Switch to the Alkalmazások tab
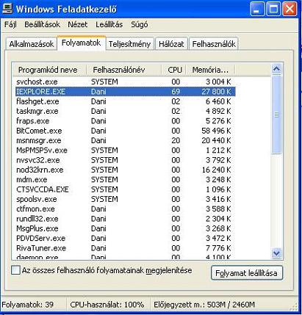The height and width of the screenshot is (315, 302). pyautogui.click(x=32, y=44)
